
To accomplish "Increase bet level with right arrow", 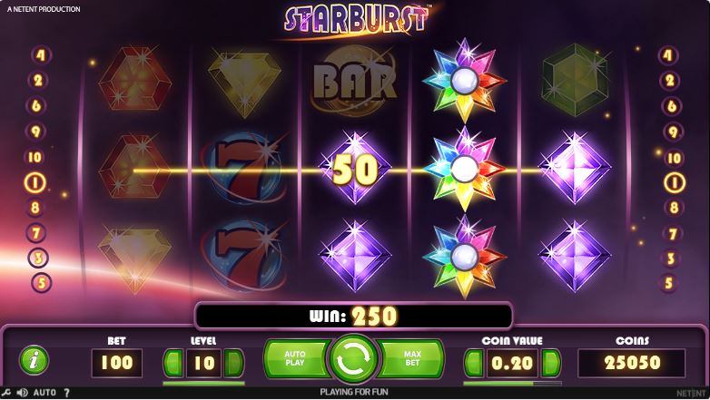I will (234, 363).
